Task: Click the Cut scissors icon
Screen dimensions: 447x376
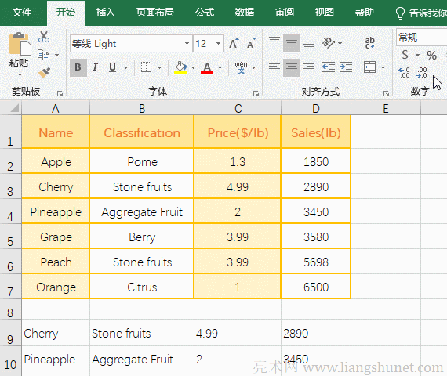Action: [x=44, y=37]
